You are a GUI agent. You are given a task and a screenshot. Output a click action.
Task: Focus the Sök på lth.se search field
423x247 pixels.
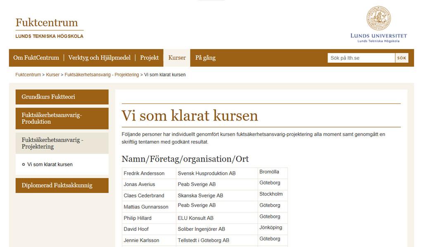coord(361,58)
